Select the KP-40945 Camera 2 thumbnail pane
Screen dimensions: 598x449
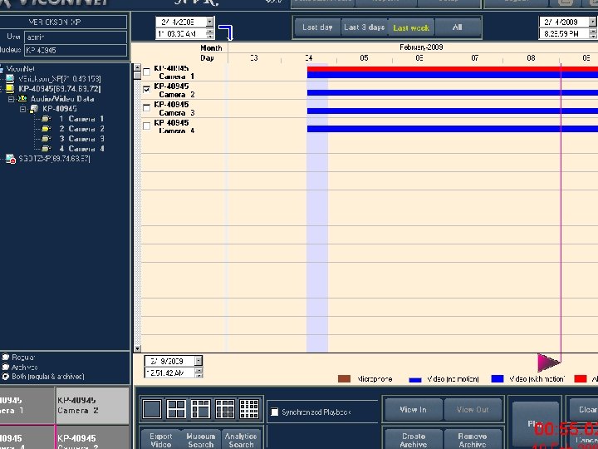[x=92, y=405]
